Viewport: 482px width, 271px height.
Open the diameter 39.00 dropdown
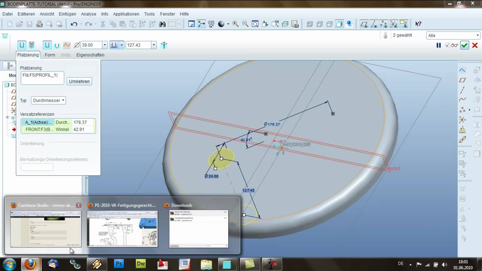(x=105, y=45)
